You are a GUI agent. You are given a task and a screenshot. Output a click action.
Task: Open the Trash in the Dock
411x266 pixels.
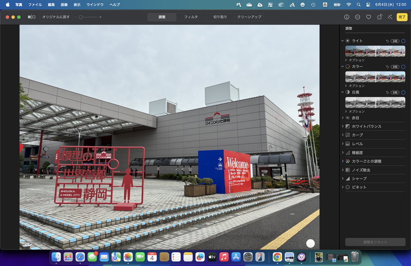[354, 257]
